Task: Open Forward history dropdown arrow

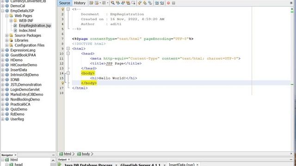Action: point(108,3)
